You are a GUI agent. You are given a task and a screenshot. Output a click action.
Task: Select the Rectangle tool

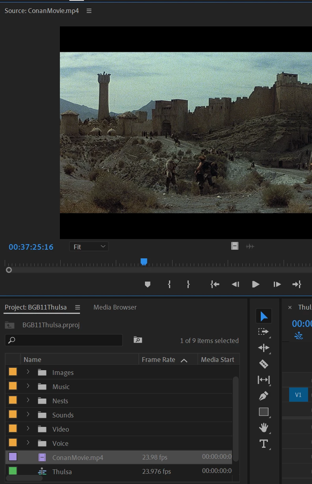click(264, 412)
